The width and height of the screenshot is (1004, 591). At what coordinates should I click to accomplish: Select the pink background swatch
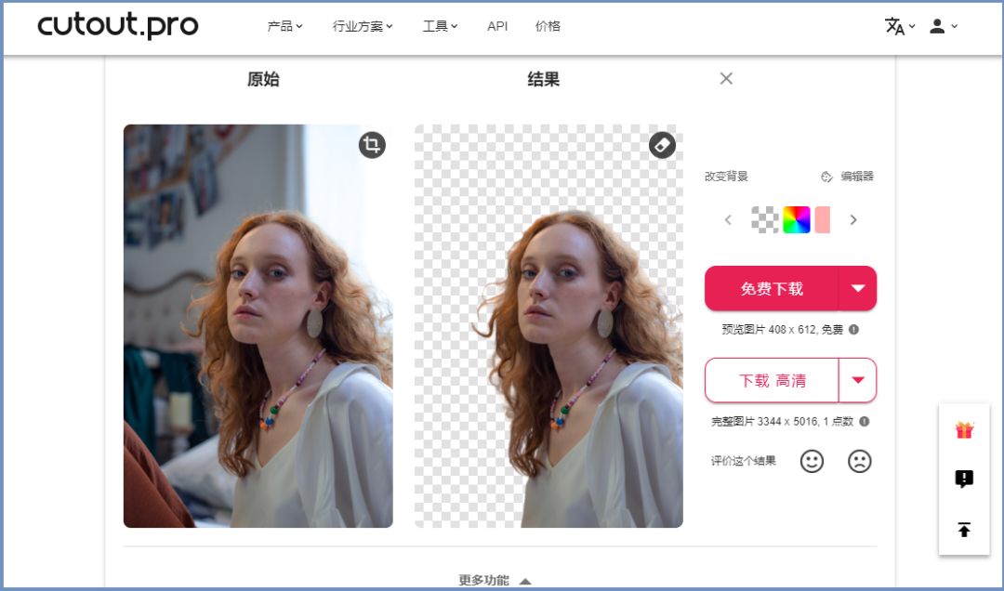click(x=822, y=219)
